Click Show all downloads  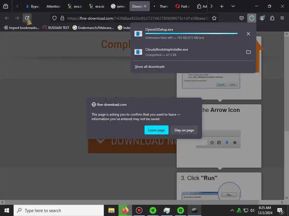point(150,67)
